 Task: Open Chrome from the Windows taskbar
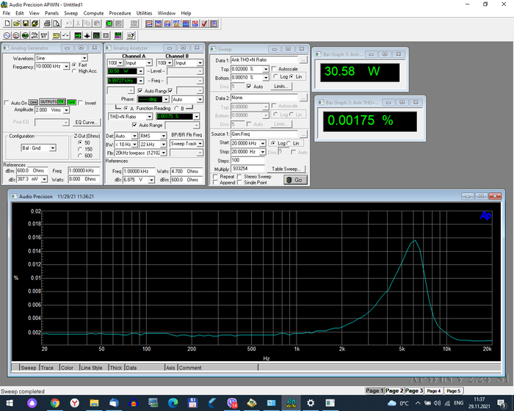pyautogui.click(x=55, y=404)
